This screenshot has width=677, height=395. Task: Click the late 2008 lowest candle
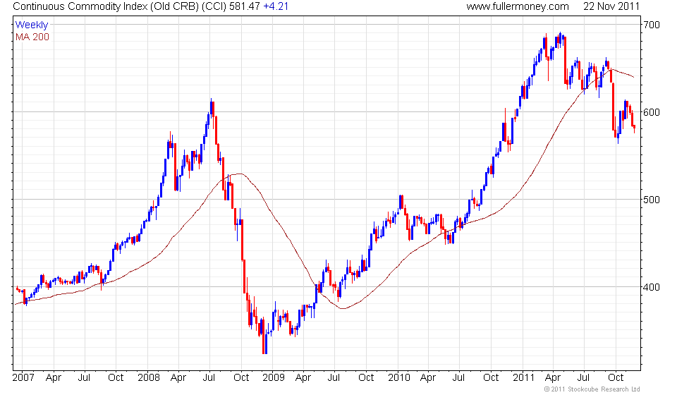tap(264, 337)
